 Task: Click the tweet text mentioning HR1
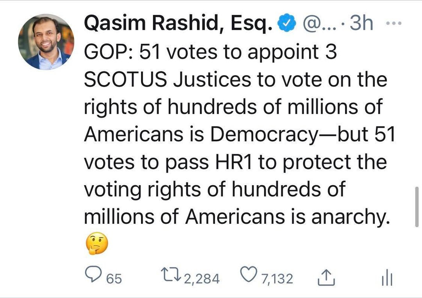(x=235, y=162)
